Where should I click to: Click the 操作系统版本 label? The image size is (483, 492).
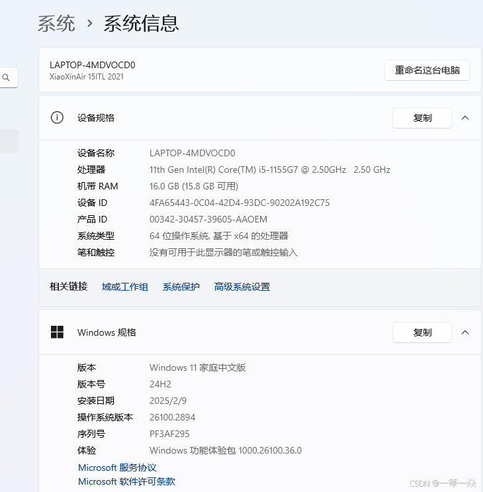coord(105,417)
